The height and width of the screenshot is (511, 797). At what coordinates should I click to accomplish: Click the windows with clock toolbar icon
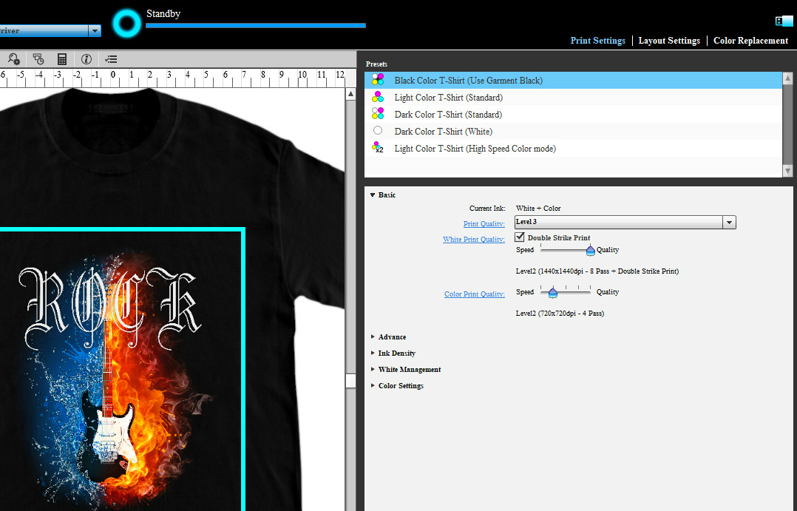38,59
